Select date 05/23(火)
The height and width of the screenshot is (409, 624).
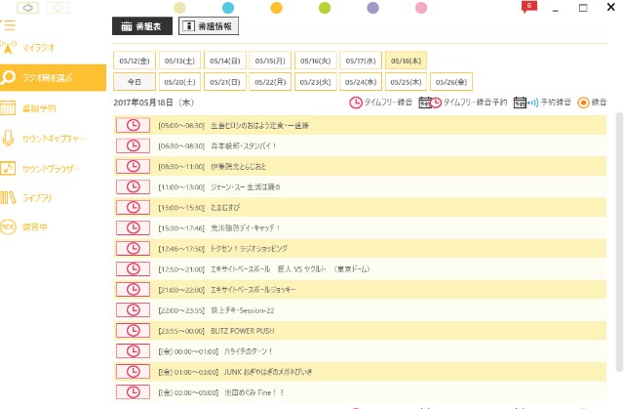(x=316, y=82)
